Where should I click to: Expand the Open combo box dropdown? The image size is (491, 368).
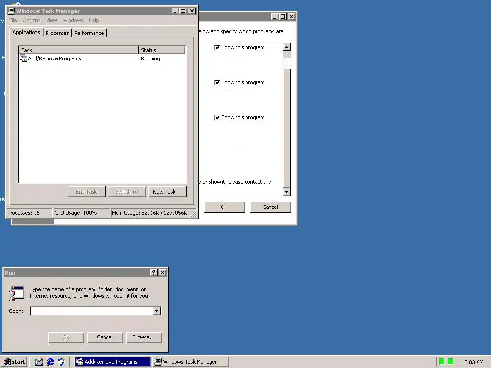coord(157,311)
